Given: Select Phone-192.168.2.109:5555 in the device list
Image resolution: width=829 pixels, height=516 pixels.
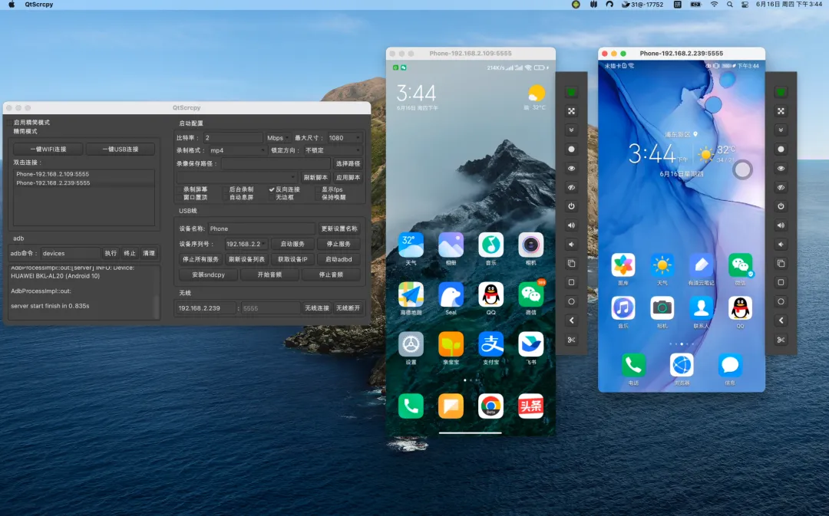Looking at the screenshot, I should pos(53,174).
